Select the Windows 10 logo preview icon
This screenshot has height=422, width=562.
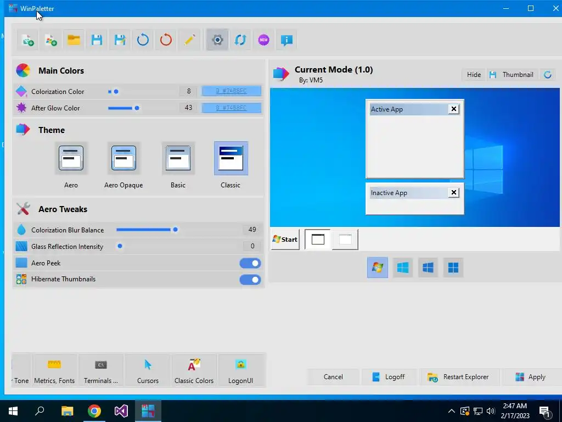click(x=428, y=268)
